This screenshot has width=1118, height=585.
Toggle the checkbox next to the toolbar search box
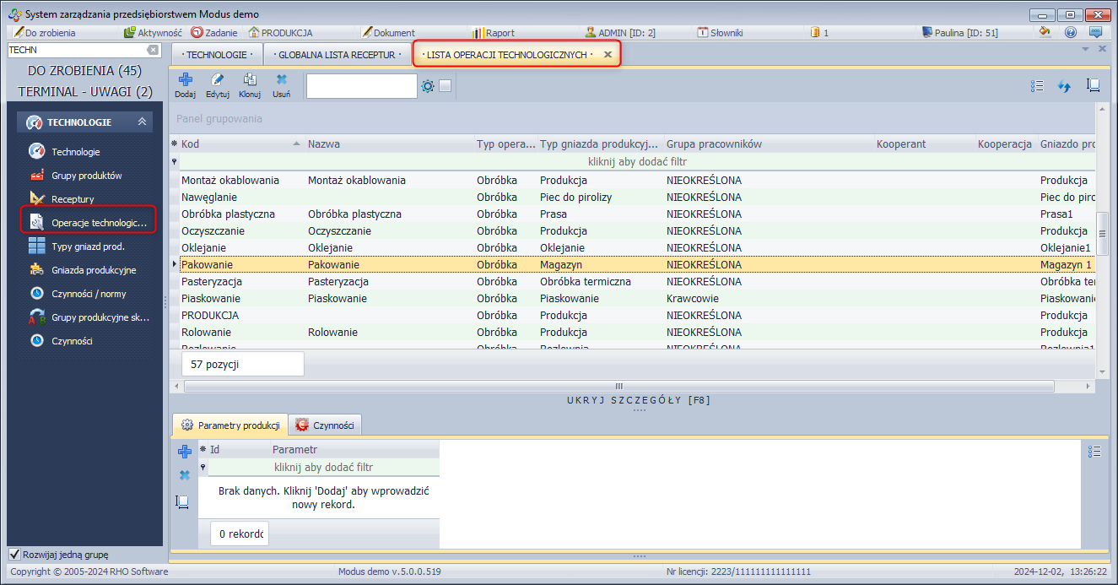point(446,86)
